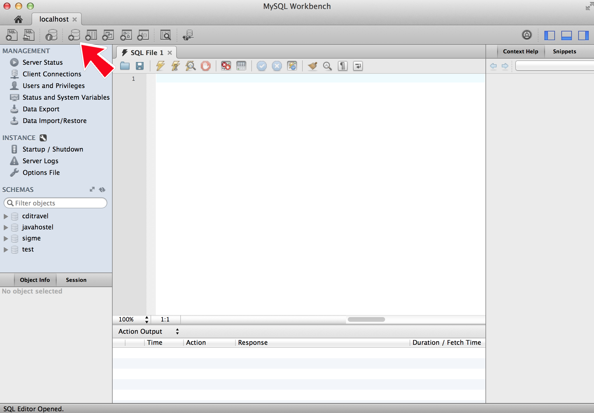Open Data Export

pos(41,109)
